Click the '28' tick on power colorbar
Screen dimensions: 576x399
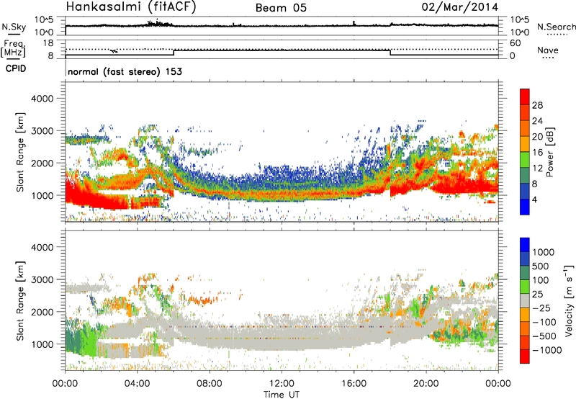[537, 105]
